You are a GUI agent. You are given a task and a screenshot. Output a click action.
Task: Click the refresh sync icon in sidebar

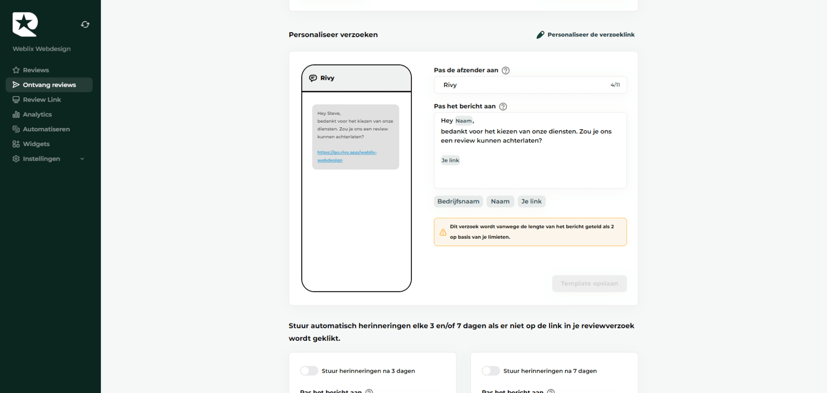[85, 24]
